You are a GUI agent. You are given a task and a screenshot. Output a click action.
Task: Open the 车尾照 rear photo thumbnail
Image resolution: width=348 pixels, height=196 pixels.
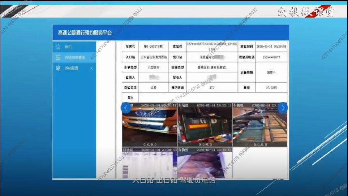205,125
